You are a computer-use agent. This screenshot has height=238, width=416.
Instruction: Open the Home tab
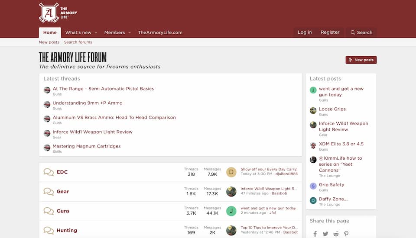[x=50, y=32]
